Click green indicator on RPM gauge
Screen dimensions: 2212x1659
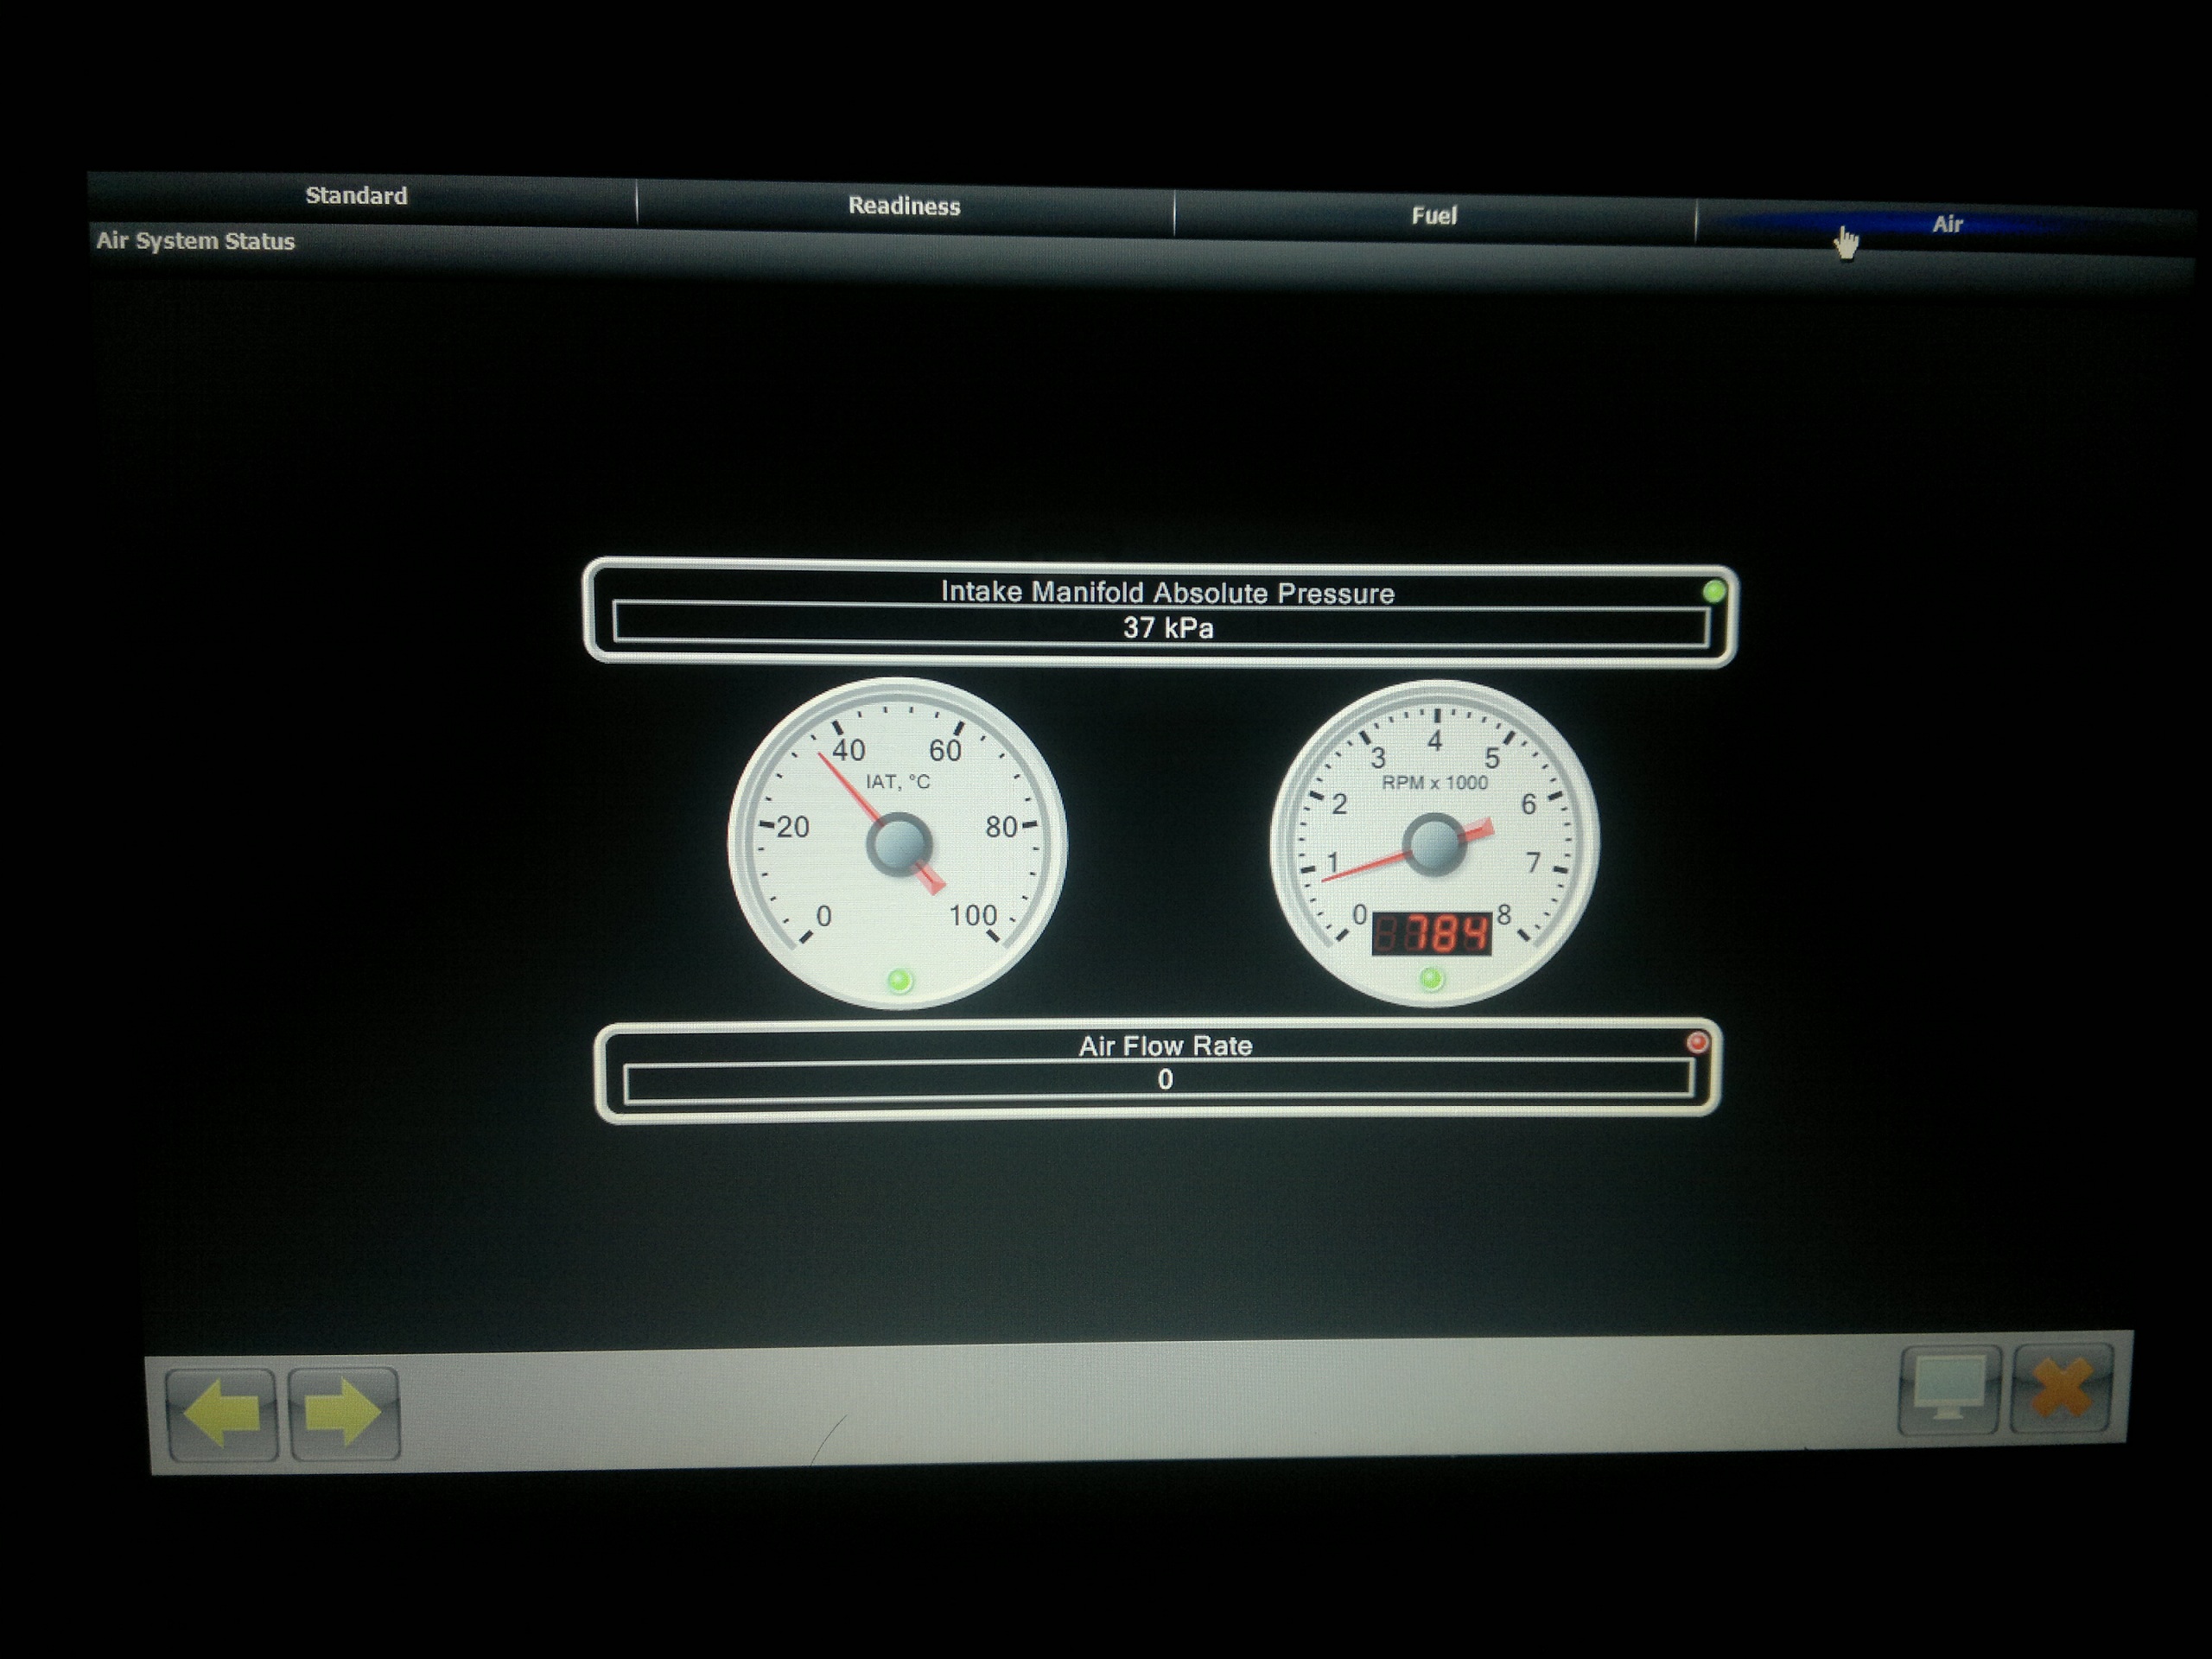click(1431, 978)
